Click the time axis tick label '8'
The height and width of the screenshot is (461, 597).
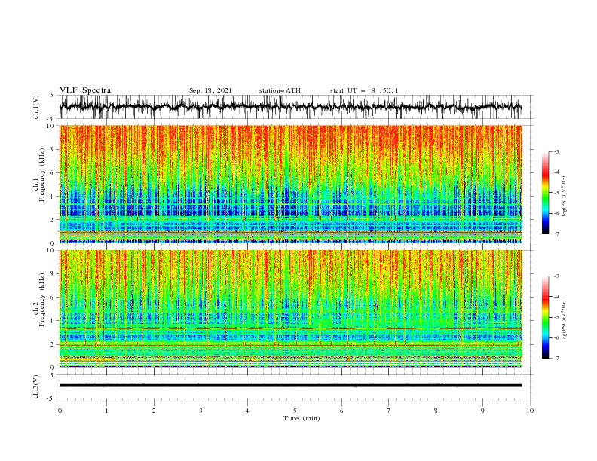pos(436,411)
